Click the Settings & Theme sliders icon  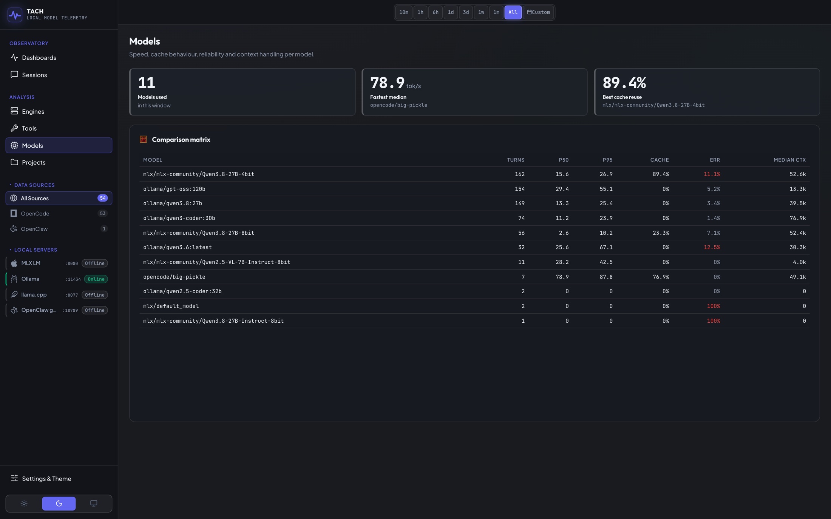point(14,478)
